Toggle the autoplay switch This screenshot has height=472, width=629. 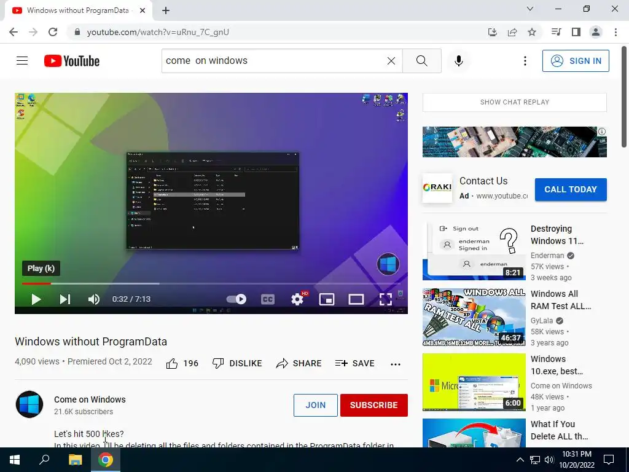click(236, 299)
